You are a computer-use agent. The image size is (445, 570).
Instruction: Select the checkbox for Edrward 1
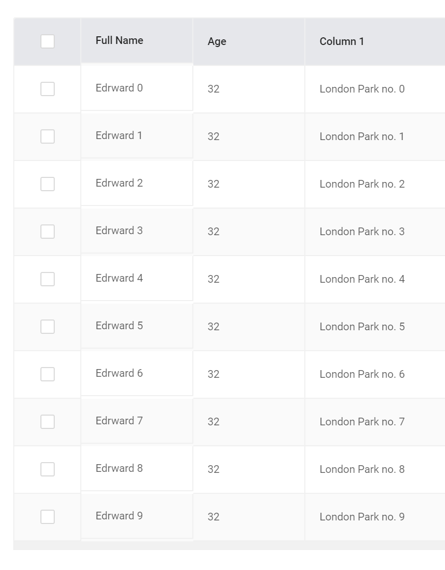click(x=47, y=135)
